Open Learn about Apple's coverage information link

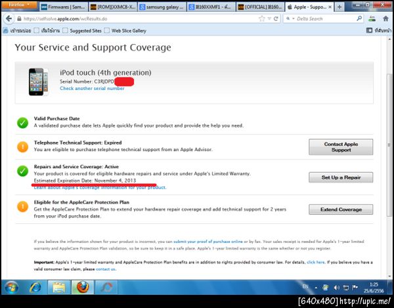click(100, 187)
